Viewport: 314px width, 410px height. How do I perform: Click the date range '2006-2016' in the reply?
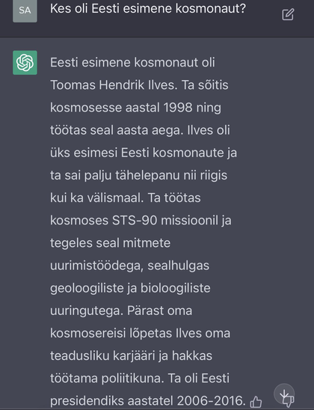[x=212, y=401]
